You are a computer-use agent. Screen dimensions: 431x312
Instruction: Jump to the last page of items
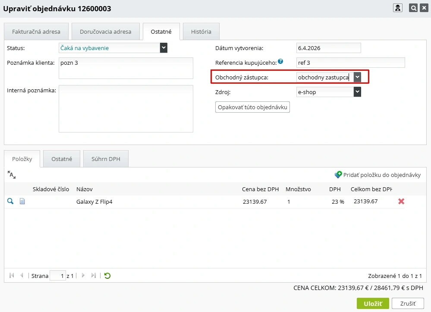pyautogui.click(x=93, y=275)
